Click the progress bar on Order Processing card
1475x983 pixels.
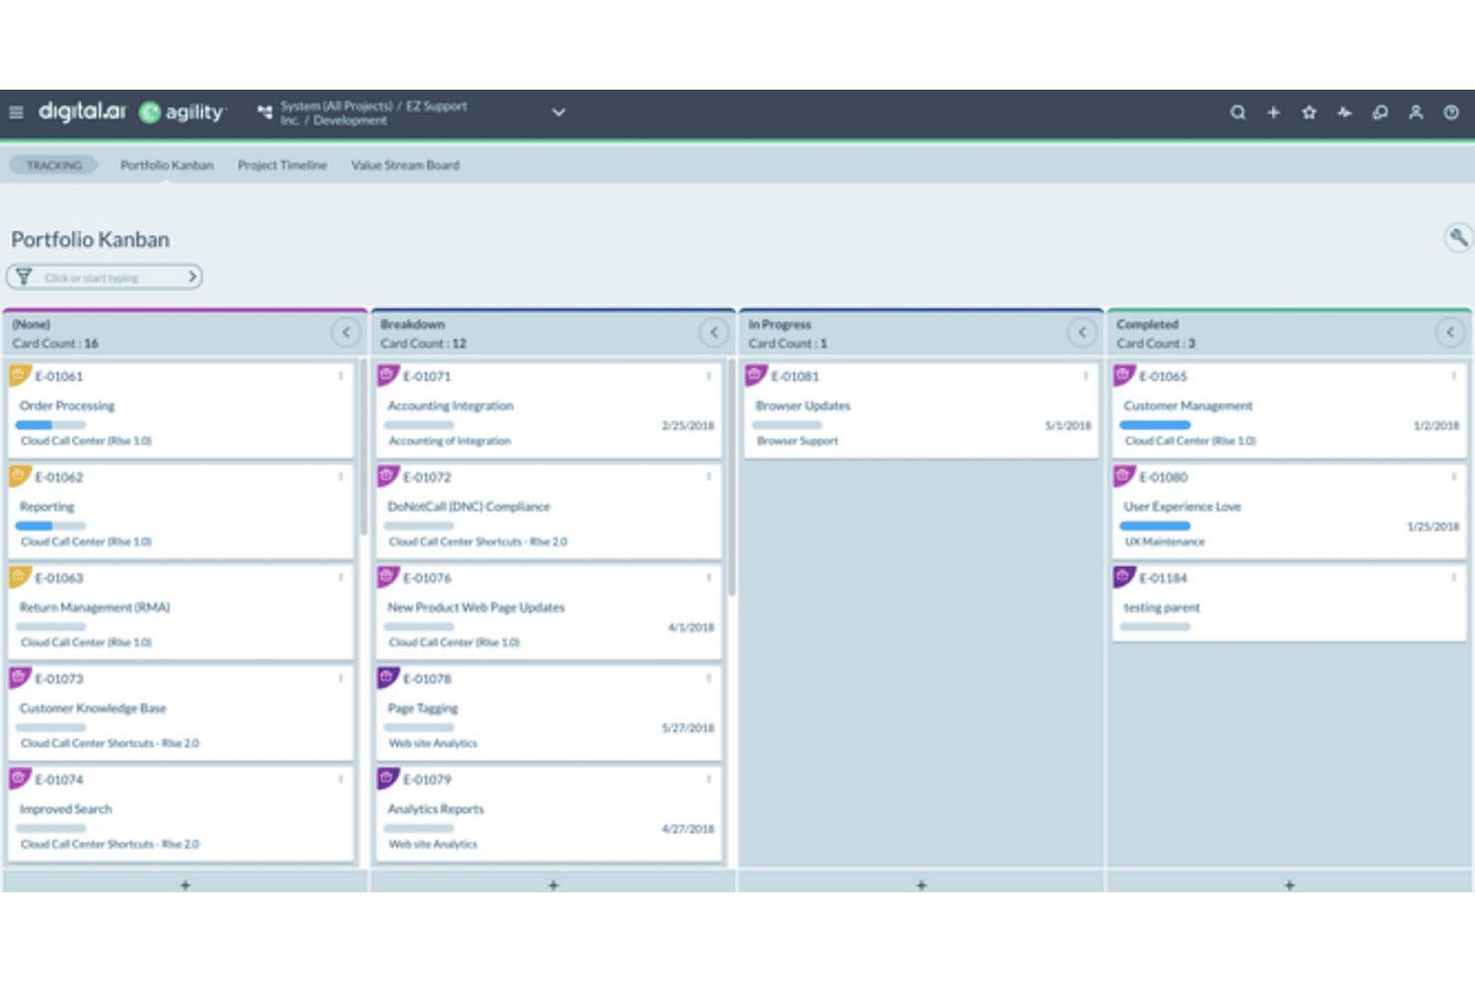51,425
